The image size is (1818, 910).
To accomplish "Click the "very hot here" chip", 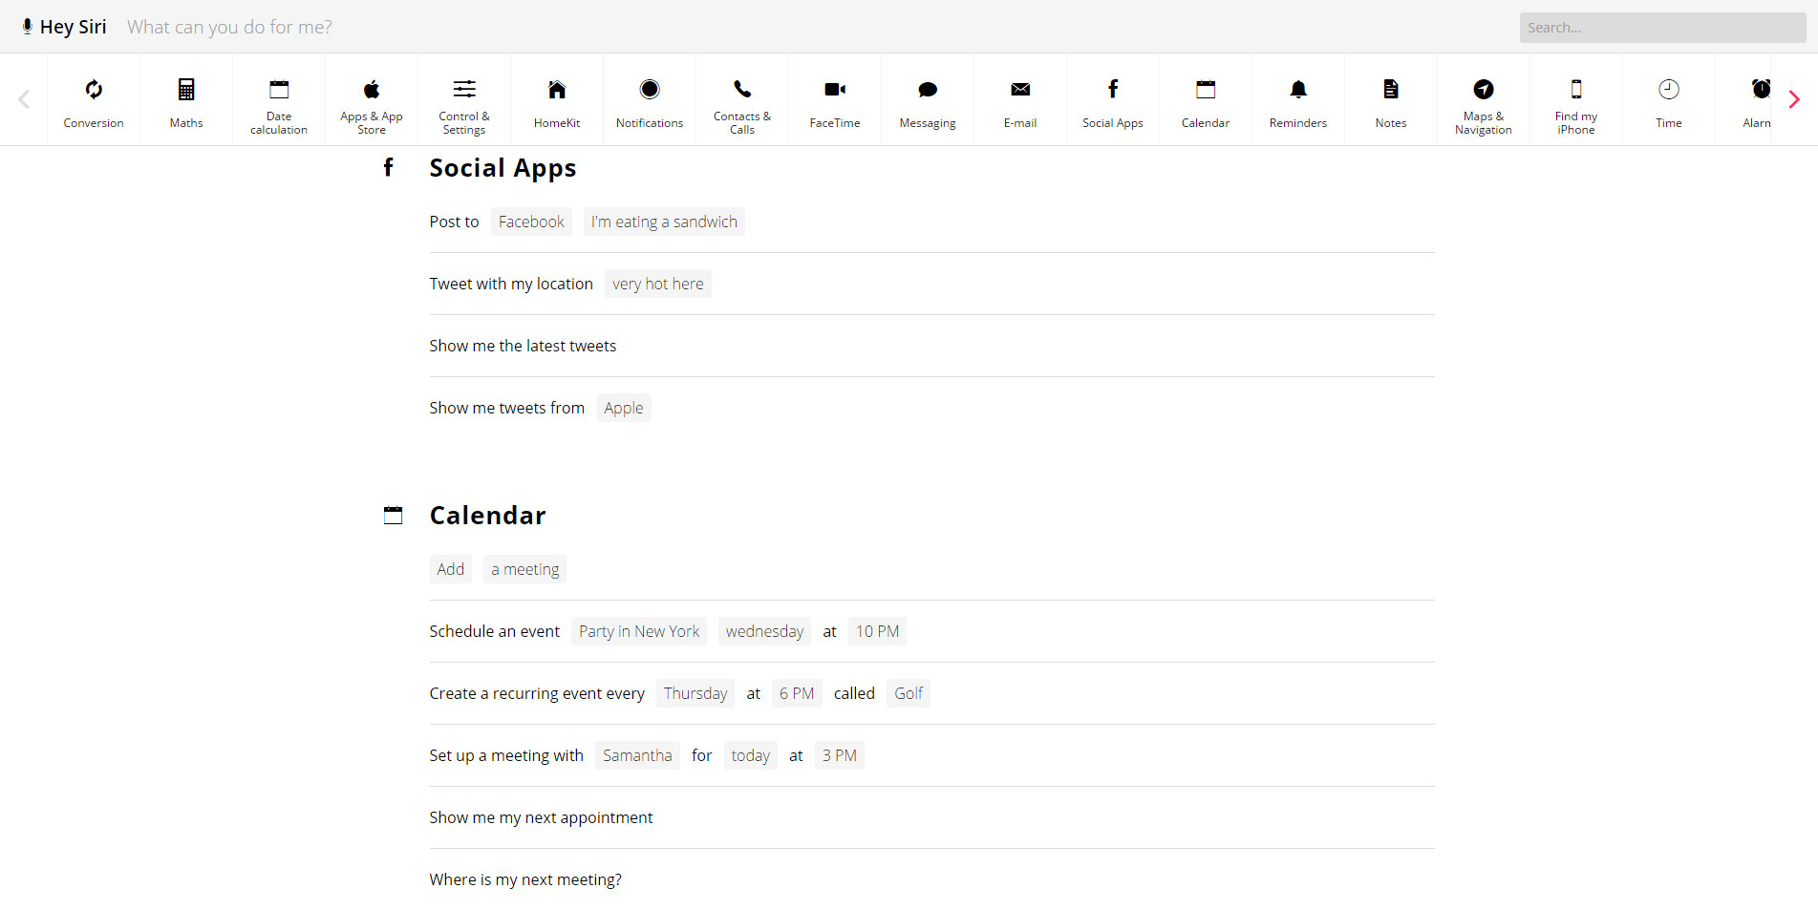I will pos(658,284).
